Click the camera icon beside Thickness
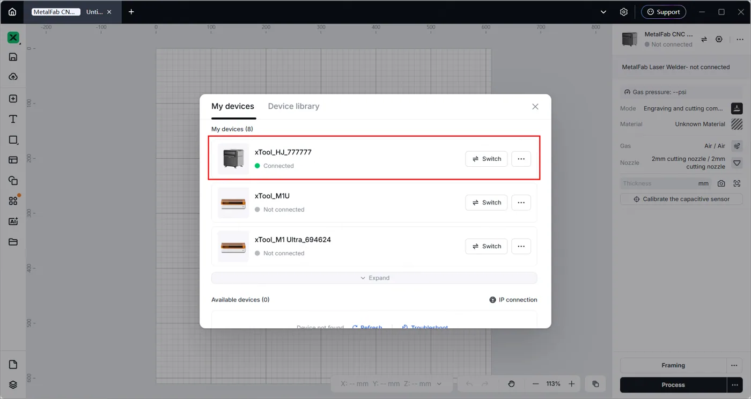This screenshot has width=751, height=399. coord(721,183)
